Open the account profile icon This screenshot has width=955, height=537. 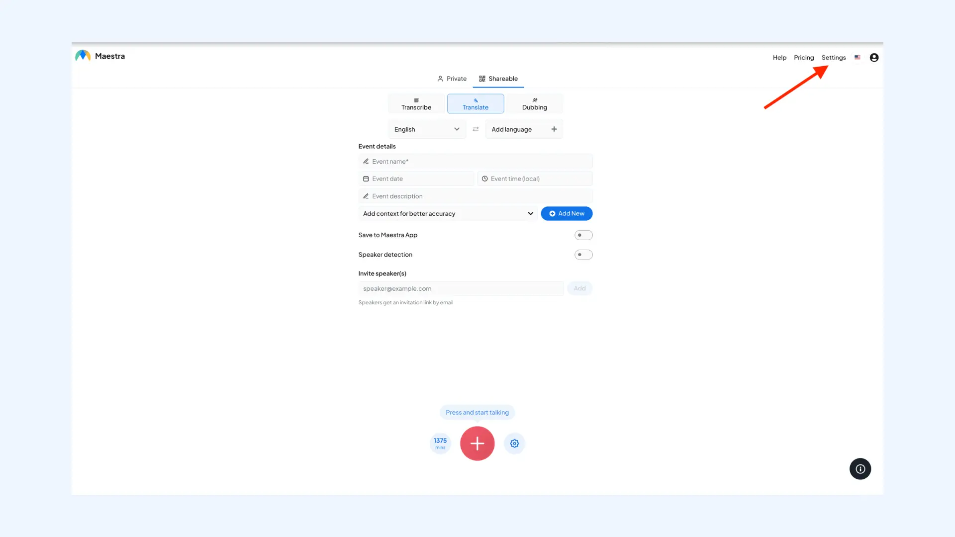874,57
